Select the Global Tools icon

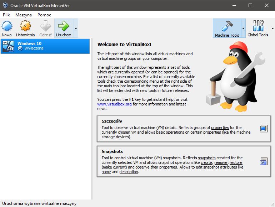258,26
